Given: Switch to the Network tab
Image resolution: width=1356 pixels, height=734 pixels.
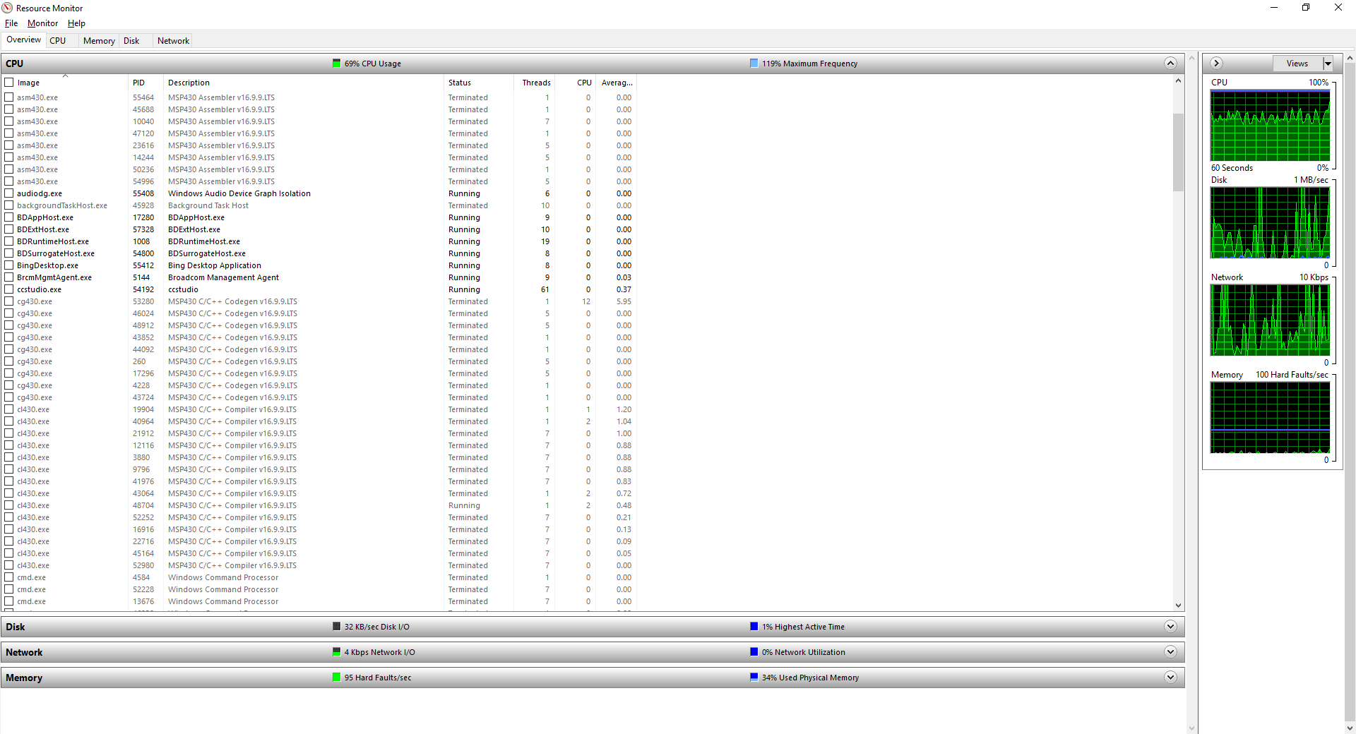Looking at the screenshot, I should point(173,41).
